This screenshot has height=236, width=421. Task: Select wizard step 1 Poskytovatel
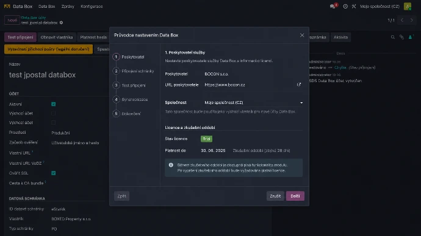coord(129,57)
